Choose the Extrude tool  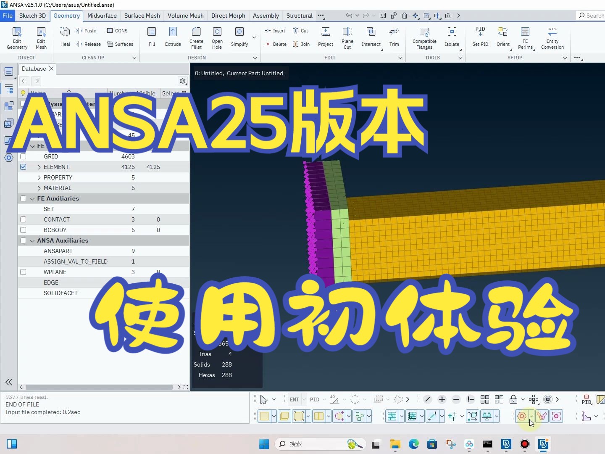pyautogui.click(x=173, y=37)
